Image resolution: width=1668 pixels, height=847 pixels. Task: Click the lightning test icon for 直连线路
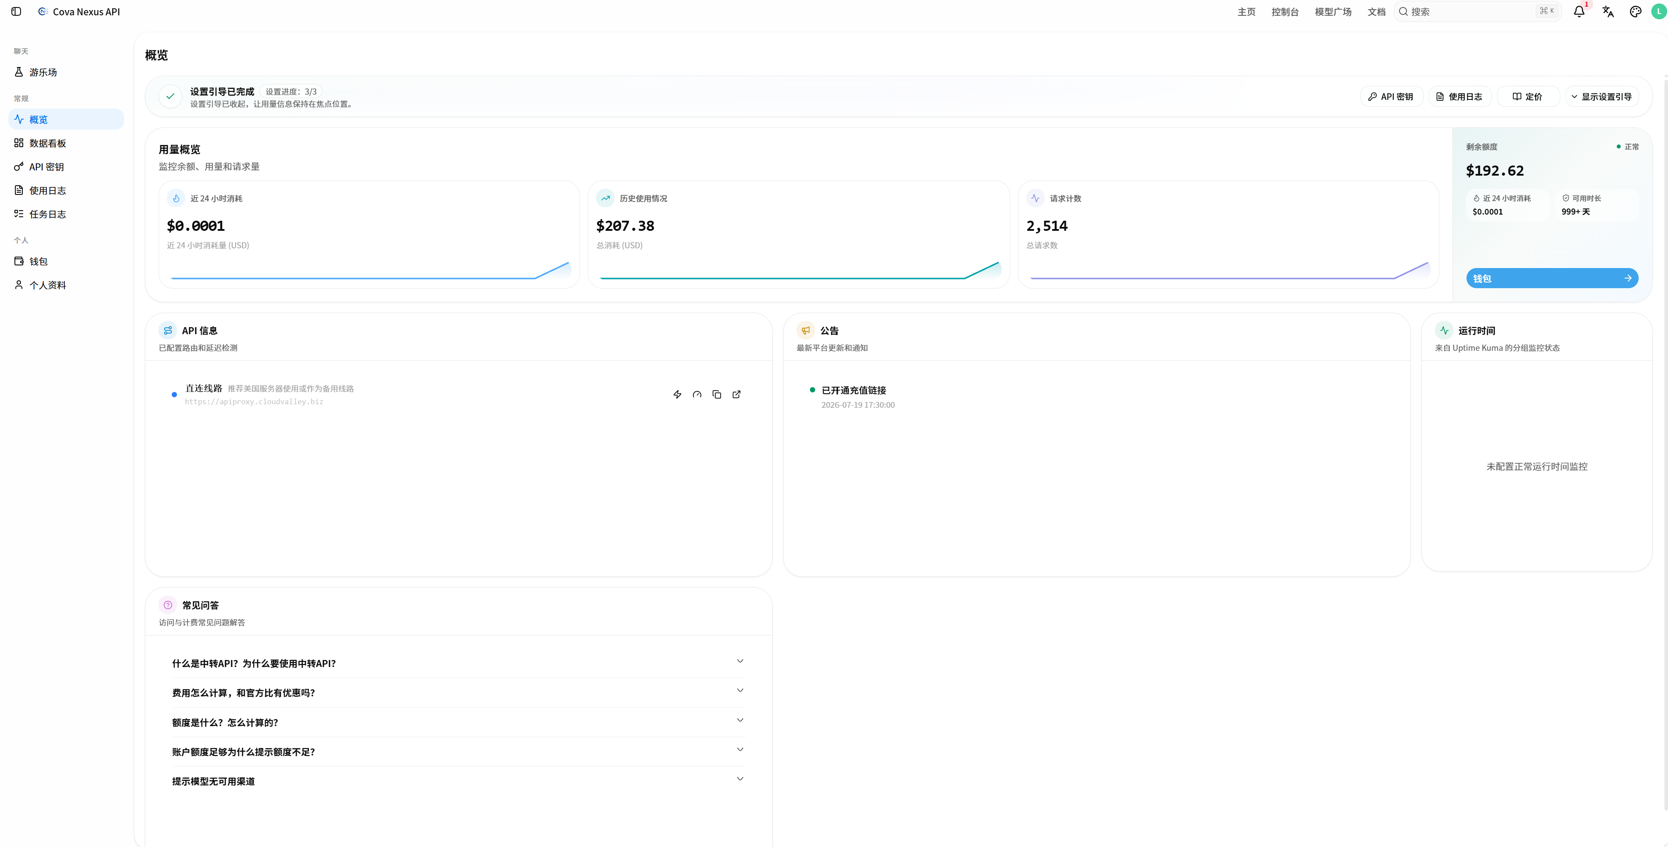pos(677,394)
